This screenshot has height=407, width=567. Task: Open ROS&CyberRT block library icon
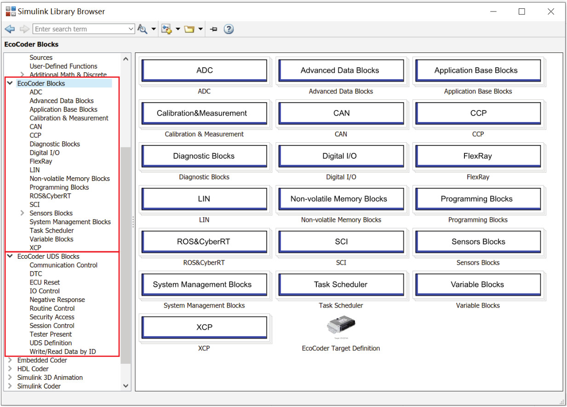pos(204,242)
